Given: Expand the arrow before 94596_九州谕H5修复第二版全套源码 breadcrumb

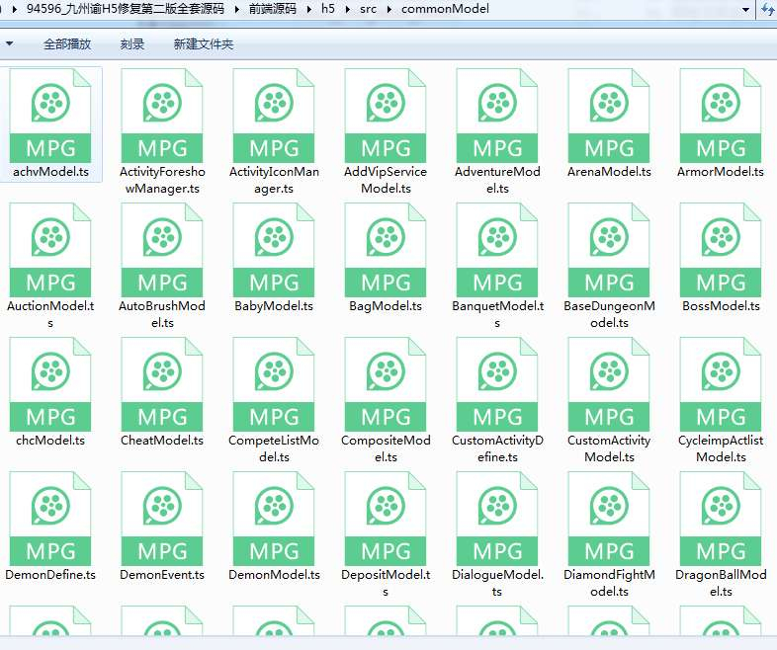Looking at the screenshot, I should point(15,10).
